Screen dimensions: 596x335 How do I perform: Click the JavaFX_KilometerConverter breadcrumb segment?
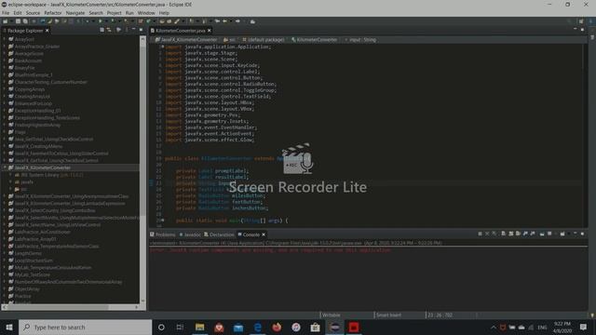pos(186,39)
